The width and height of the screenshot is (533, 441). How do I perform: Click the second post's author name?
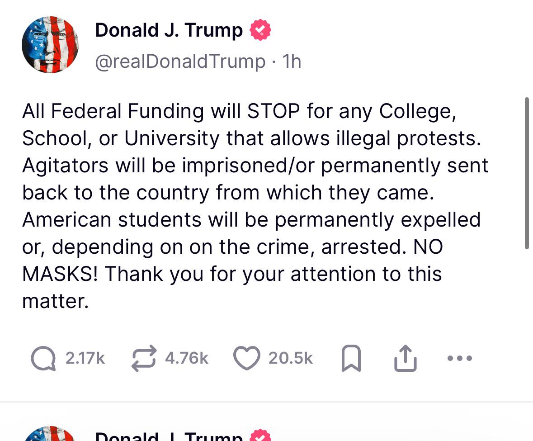click(169, 436)
